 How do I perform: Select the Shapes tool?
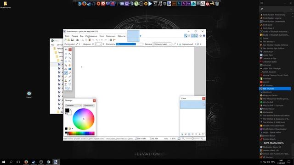[68, 88]
